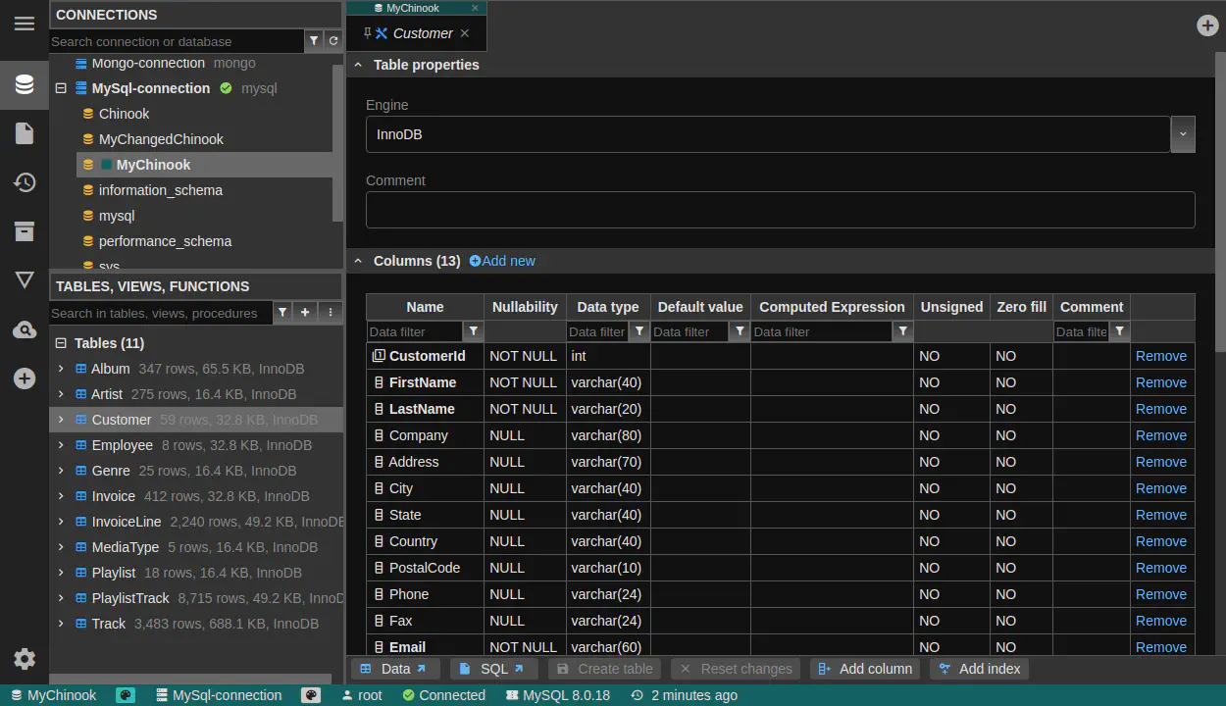Image resolution: width=1226 pixels, height=706 pixels.
Task: Click the Add column button
Action: [865, 669]
